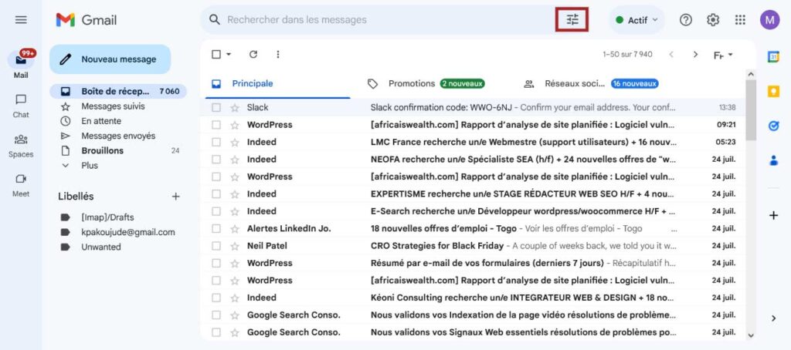Image resolution: width=791 pixels, height=350 pixels.
Task: Open the select-all dropdown arrow
Action: click(x=229, y=55)
